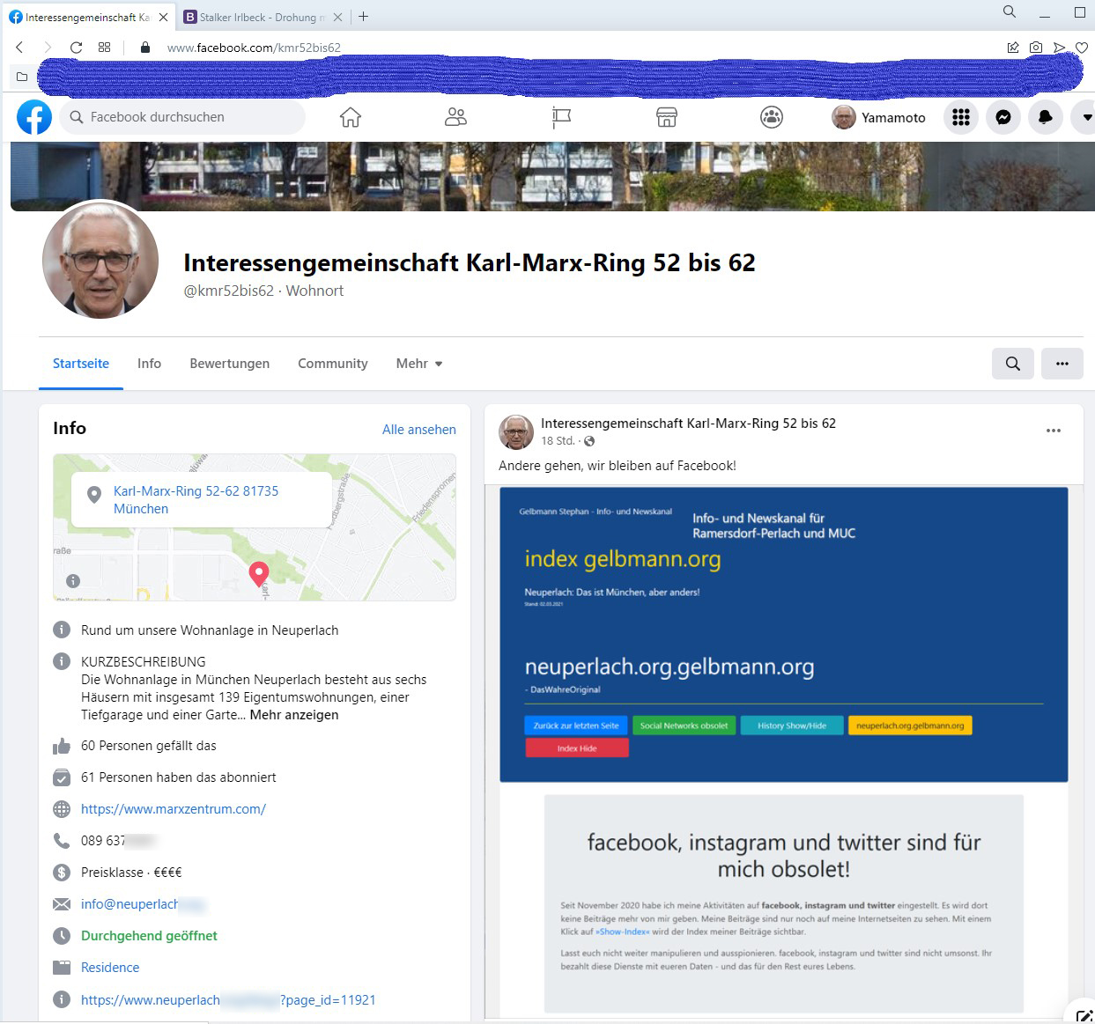Open the Residence category link
The width and height of the screenshot is (1095, 1024).
[110, 968]
